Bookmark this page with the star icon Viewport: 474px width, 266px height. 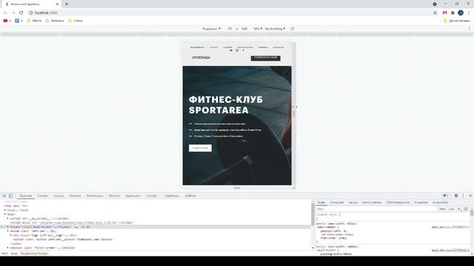coord(435,13)
